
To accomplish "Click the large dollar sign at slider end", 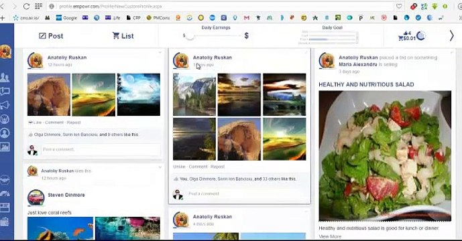I will (x=246, y=36).
